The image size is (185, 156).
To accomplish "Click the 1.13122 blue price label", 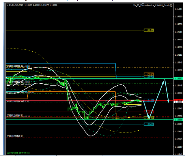I will tap(148, 100).
